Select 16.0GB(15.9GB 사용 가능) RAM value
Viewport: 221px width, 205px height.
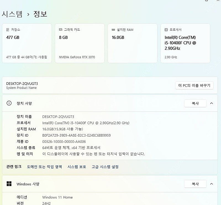pos(63,129)
